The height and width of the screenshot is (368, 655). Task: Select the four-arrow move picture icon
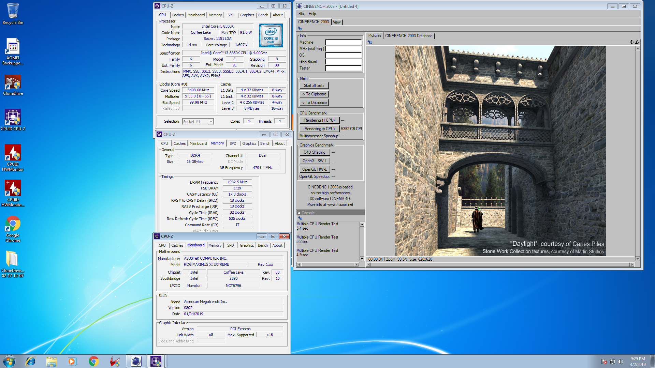[631, 42]
